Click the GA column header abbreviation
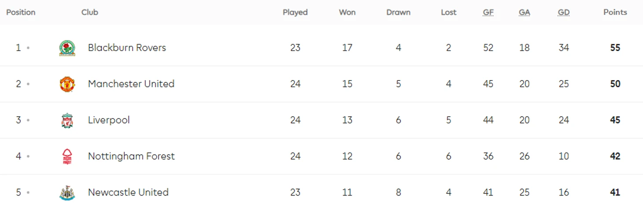 (524, 12)
